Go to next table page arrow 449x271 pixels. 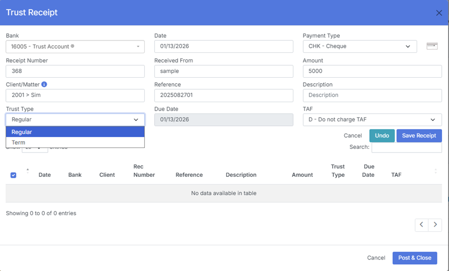click(435, 225)
